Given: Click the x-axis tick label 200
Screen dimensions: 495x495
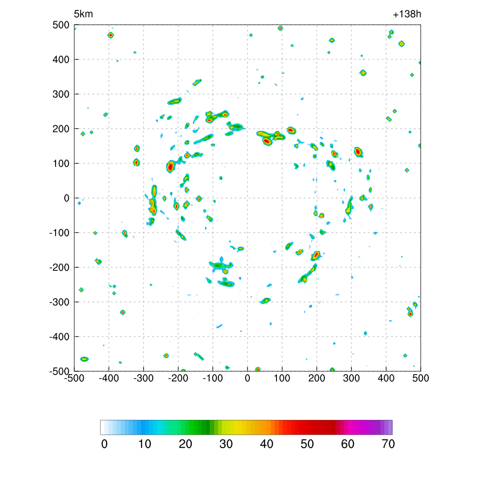Looking at the screenshot, I should tap(317, 378).
